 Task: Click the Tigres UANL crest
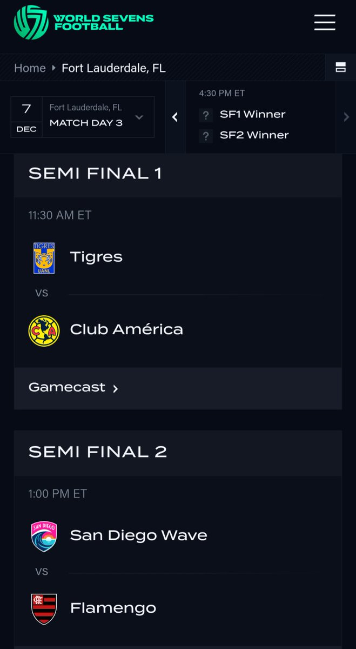pos(44,258)
